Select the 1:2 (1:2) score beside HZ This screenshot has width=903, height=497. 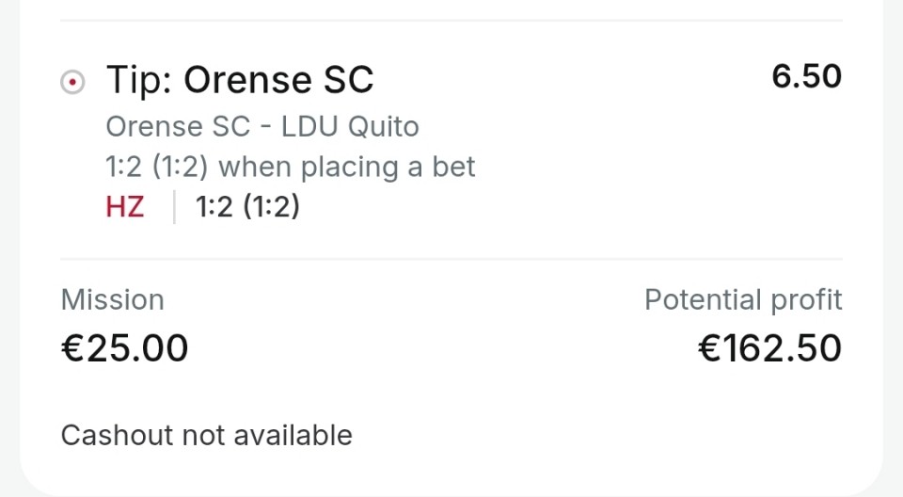tap(247, 207)
